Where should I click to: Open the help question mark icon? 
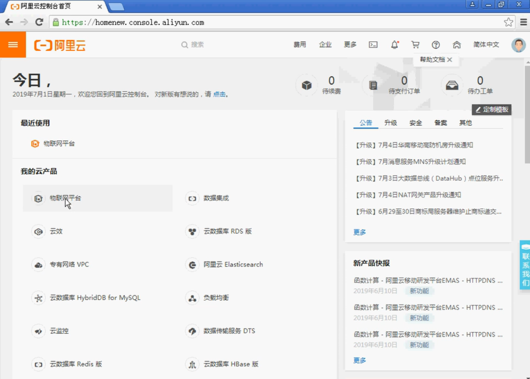click(436, 45)
